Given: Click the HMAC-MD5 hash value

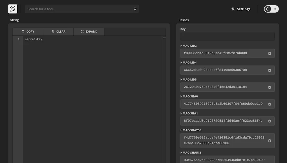Looking at the screenshot, I should pos(215,87).
